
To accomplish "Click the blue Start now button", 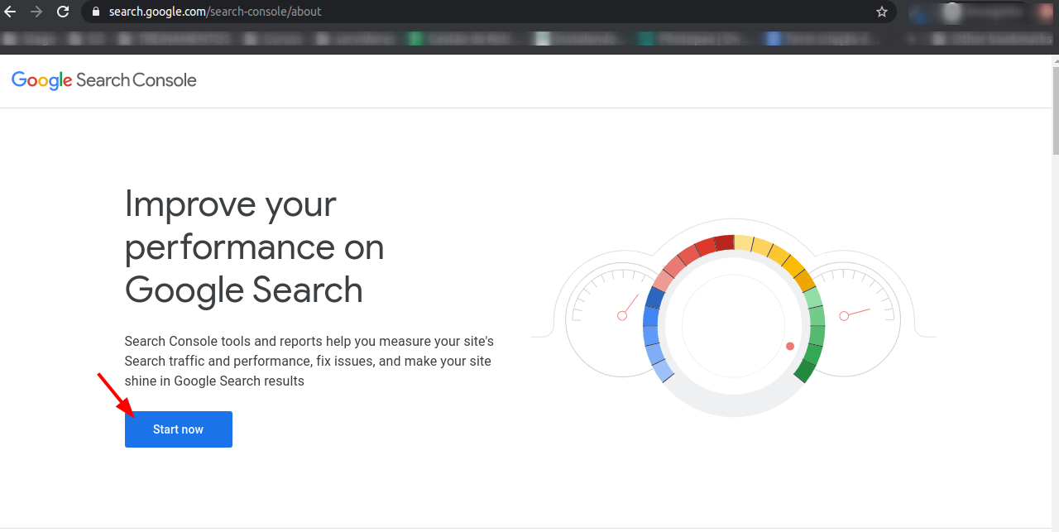I will tap(179, 429).
